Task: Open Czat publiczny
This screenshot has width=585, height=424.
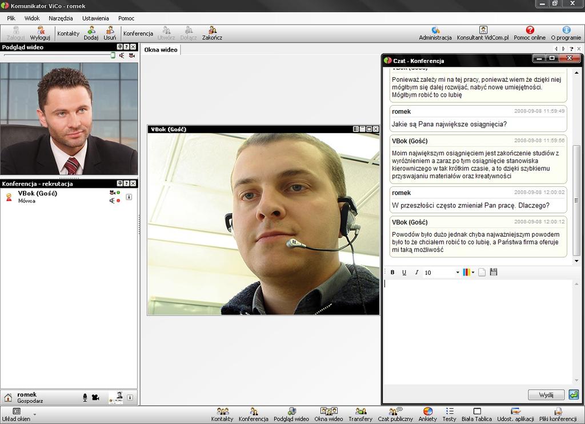Action: coord(395,415)
